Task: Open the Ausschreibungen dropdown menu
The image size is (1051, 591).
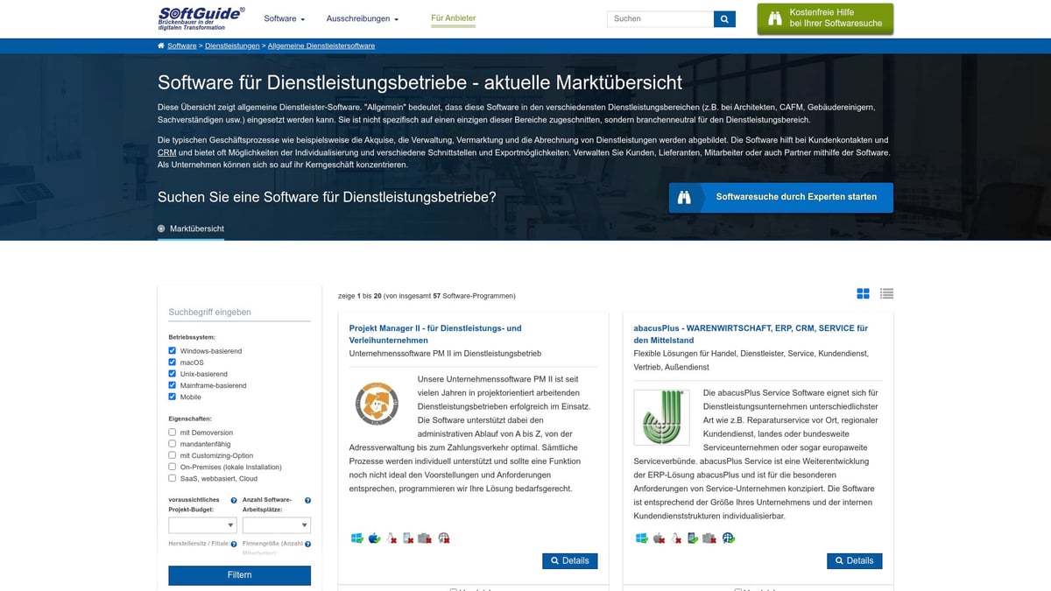Action: [x=363, y=18]
